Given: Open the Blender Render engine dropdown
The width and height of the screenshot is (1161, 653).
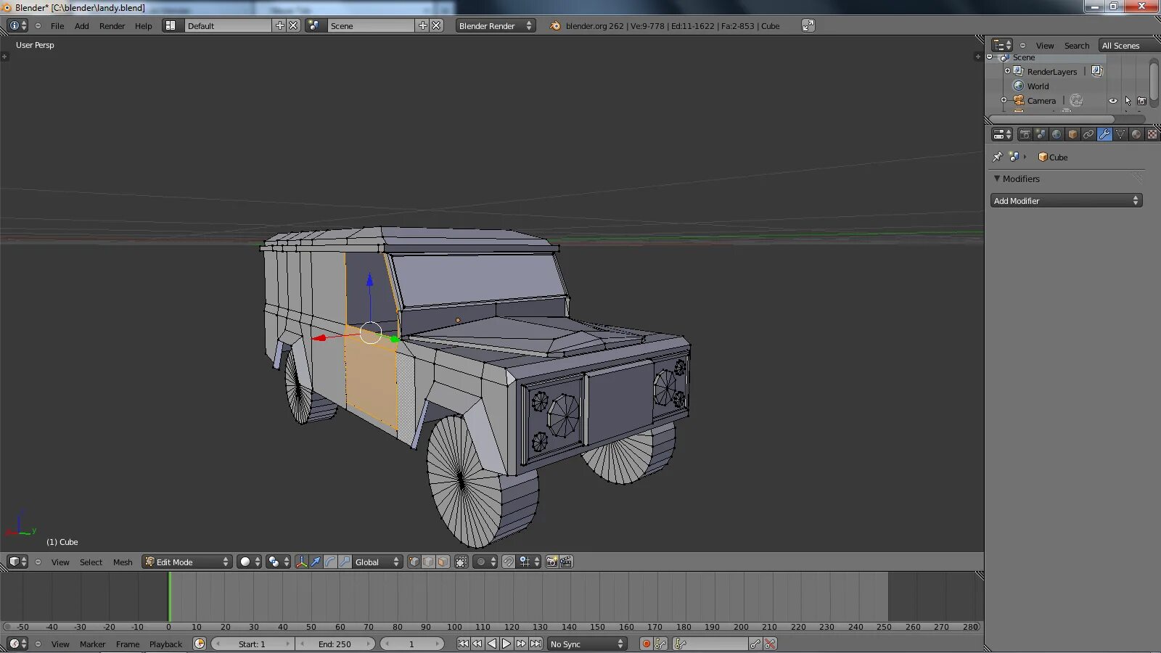Looking at the screenshot, I should click(496, 25).
